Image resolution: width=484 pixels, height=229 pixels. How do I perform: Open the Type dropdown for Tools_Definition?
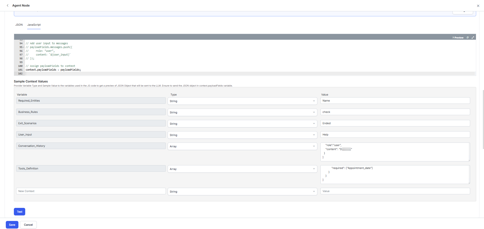tap(242, 169)
